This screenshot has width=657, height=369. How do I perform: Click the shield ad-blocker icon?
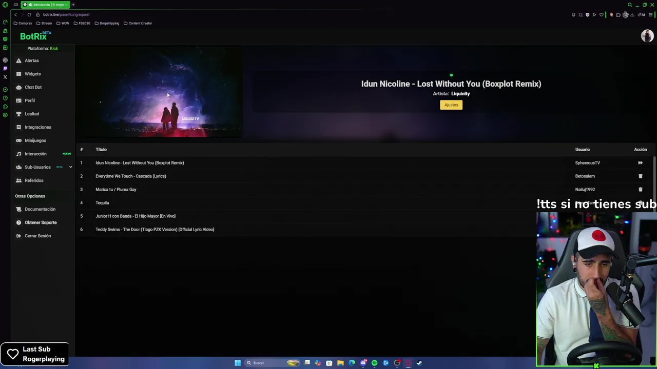pos(587,15)
